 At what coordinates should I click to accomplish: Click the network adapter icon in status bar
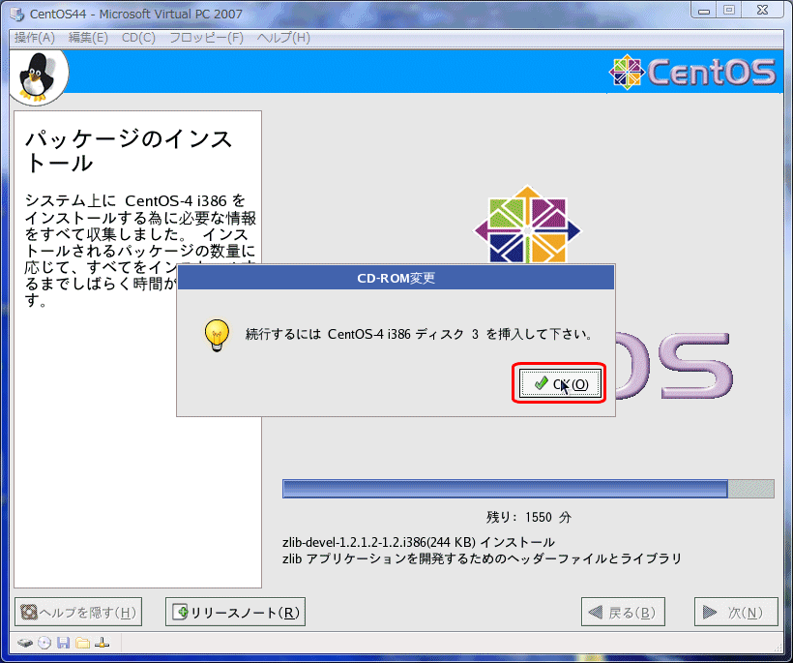coord(102,644)
